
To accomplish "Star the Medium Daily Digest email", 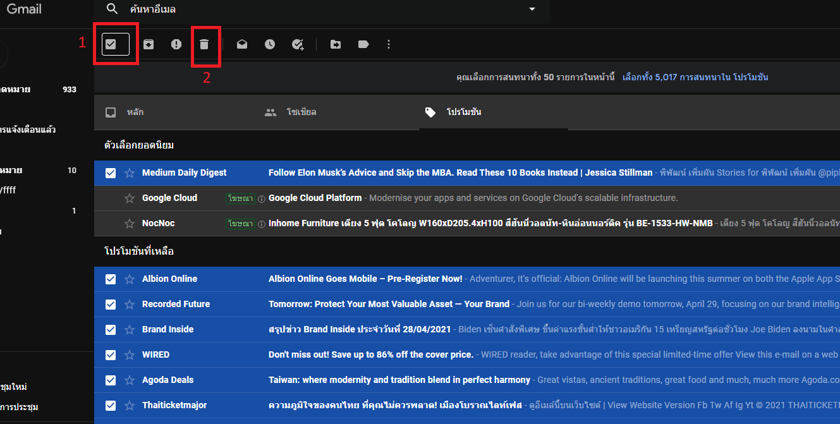I will (x=130, y=173).
